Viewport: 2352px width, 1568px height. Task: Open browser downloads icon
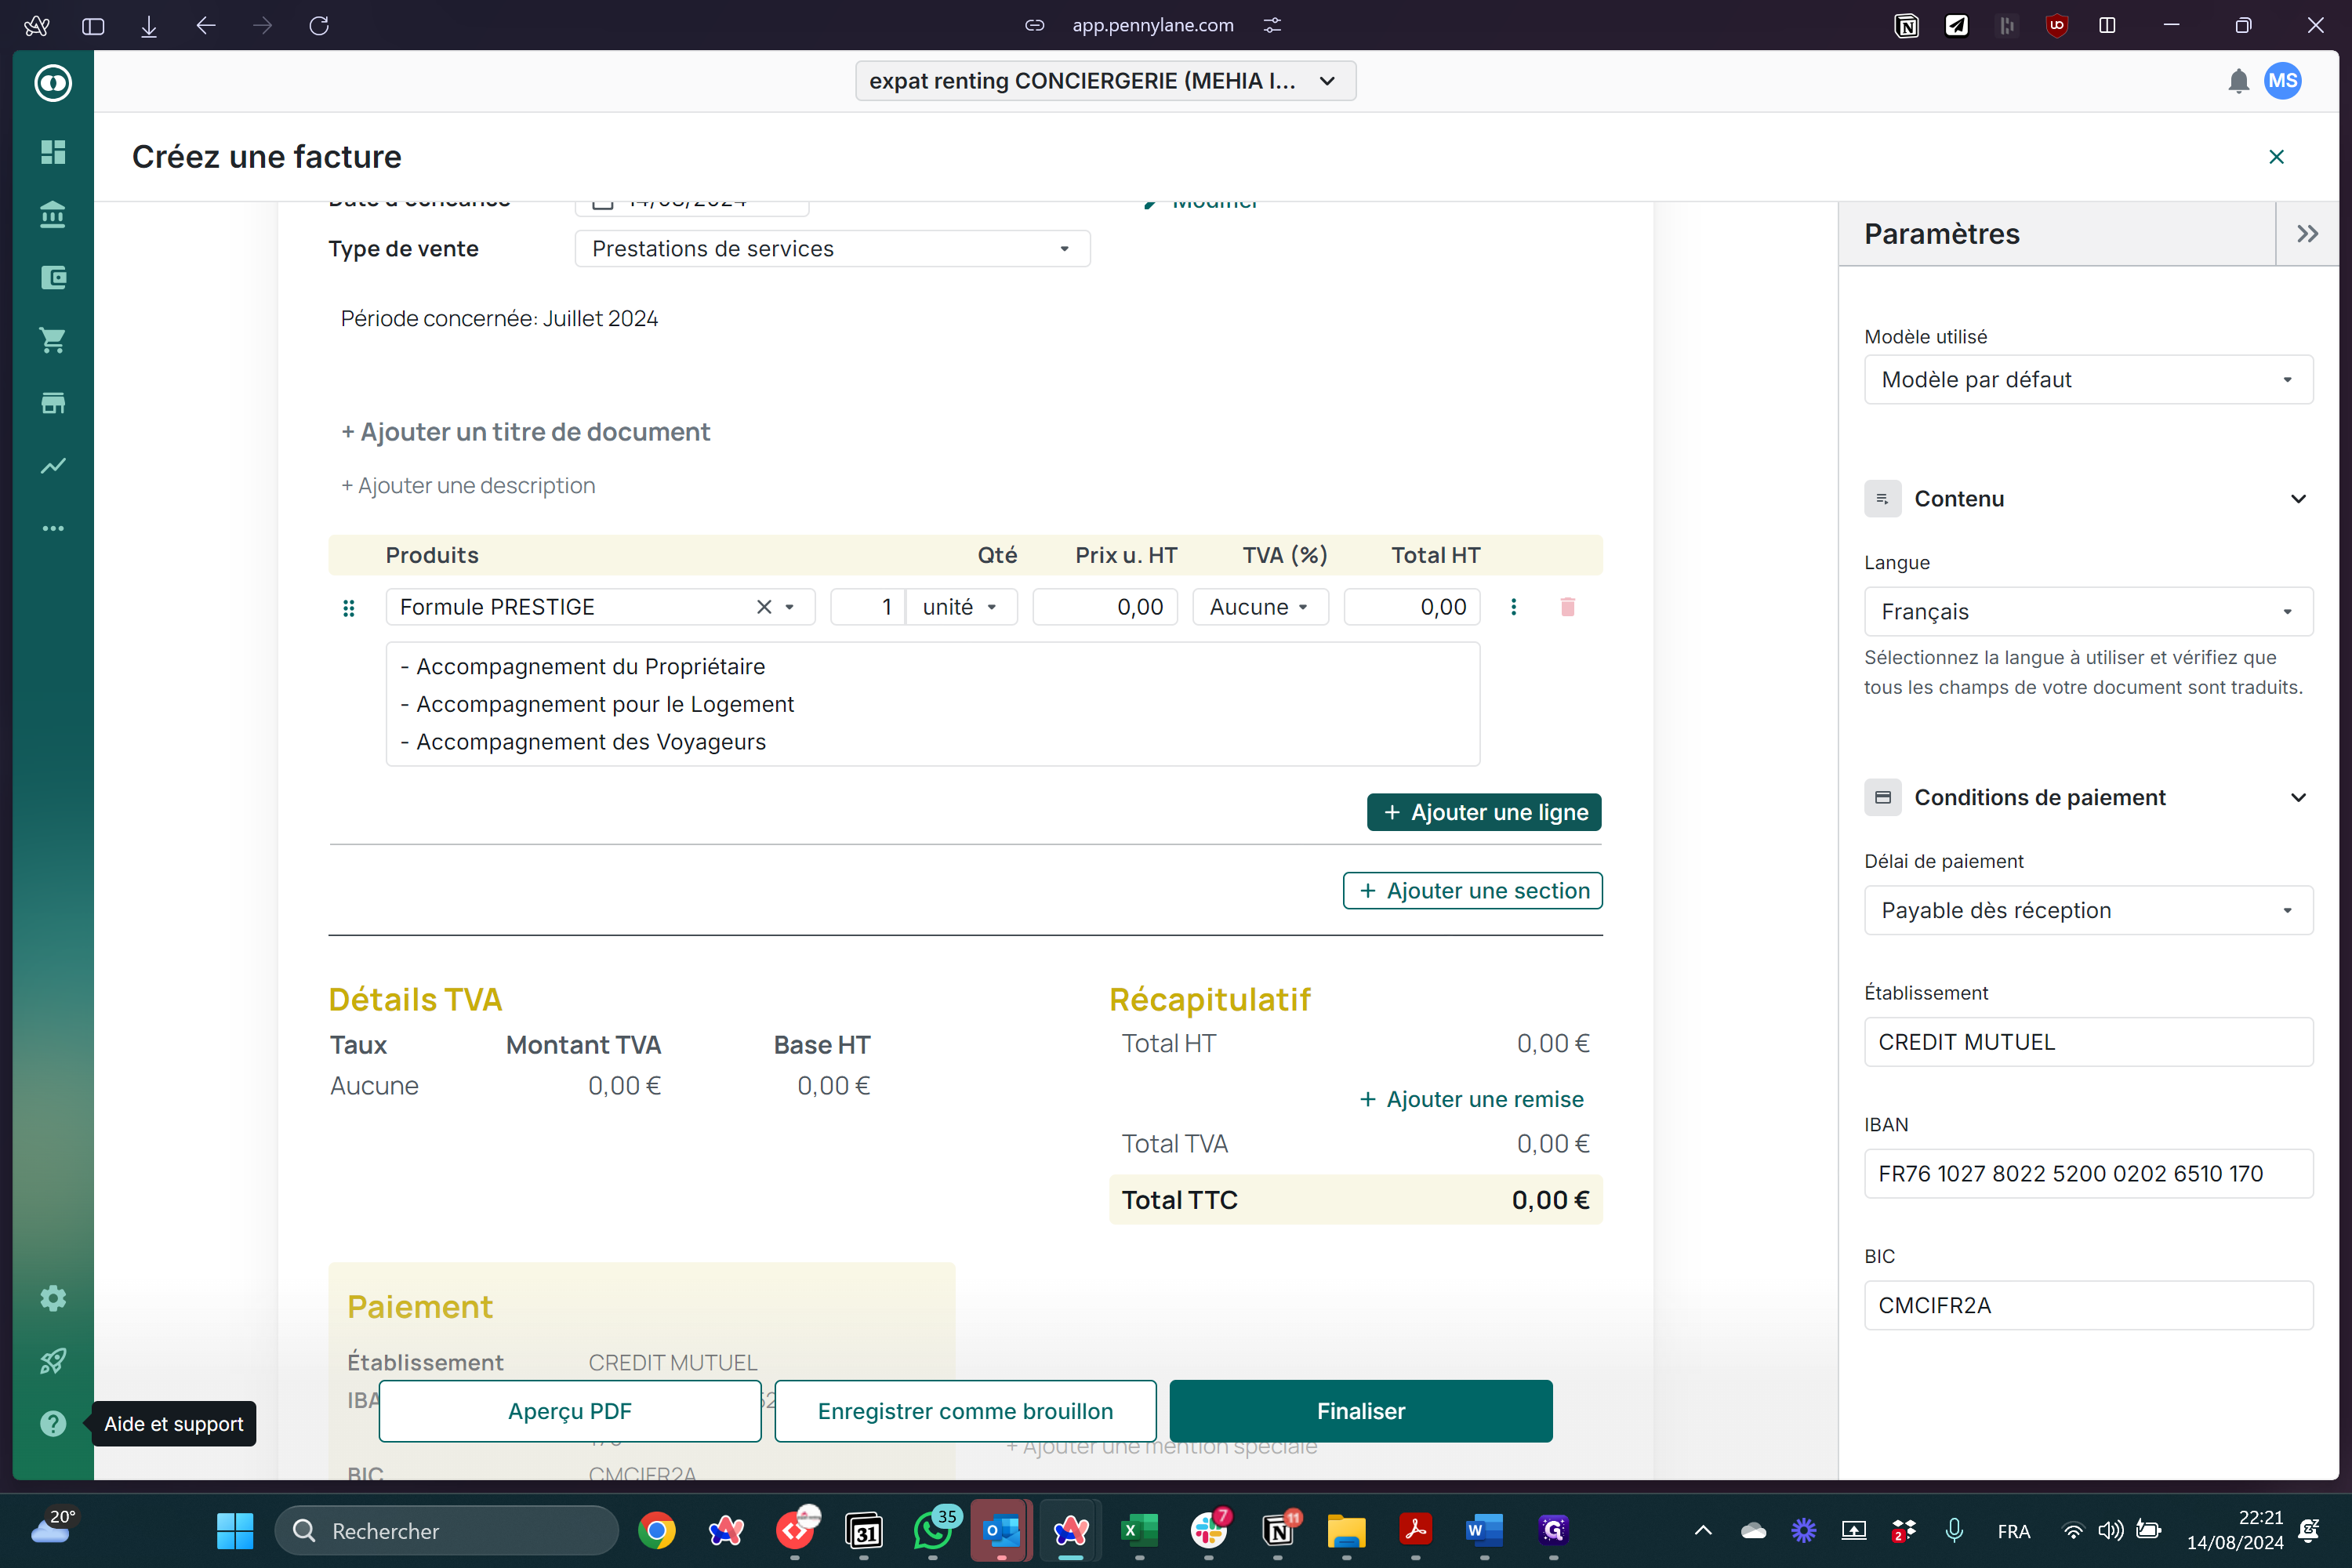click(149, 25)
